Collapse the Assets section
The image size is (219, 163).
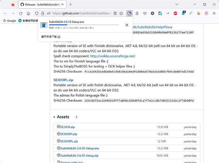pos(54,117)
